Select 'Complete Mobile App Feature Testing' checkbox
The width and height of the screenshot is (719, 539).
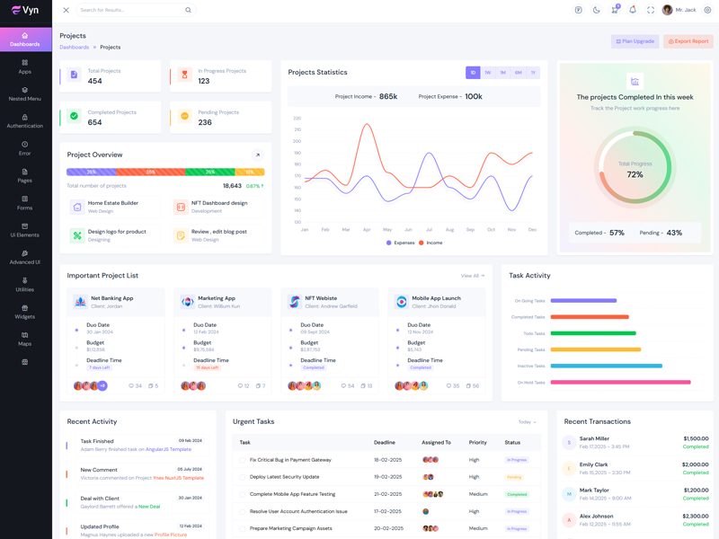tap(242, 494)
